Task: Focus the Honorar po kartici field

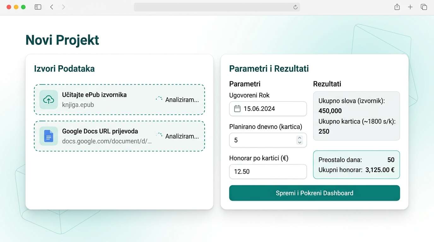Action: tap(268, 171)
